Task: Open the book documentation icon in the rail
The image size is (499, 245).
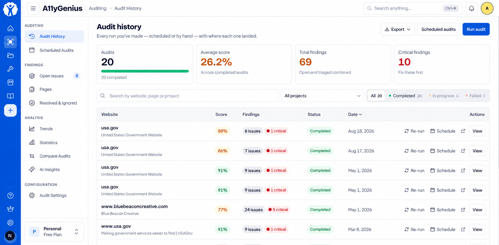Action: coord(10,96)
